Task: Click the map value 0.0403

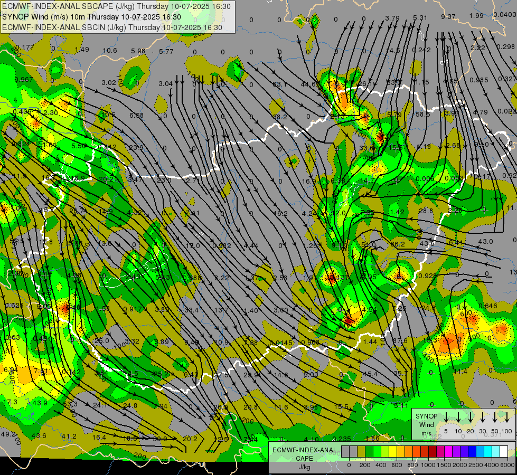Action: point(505,14)
